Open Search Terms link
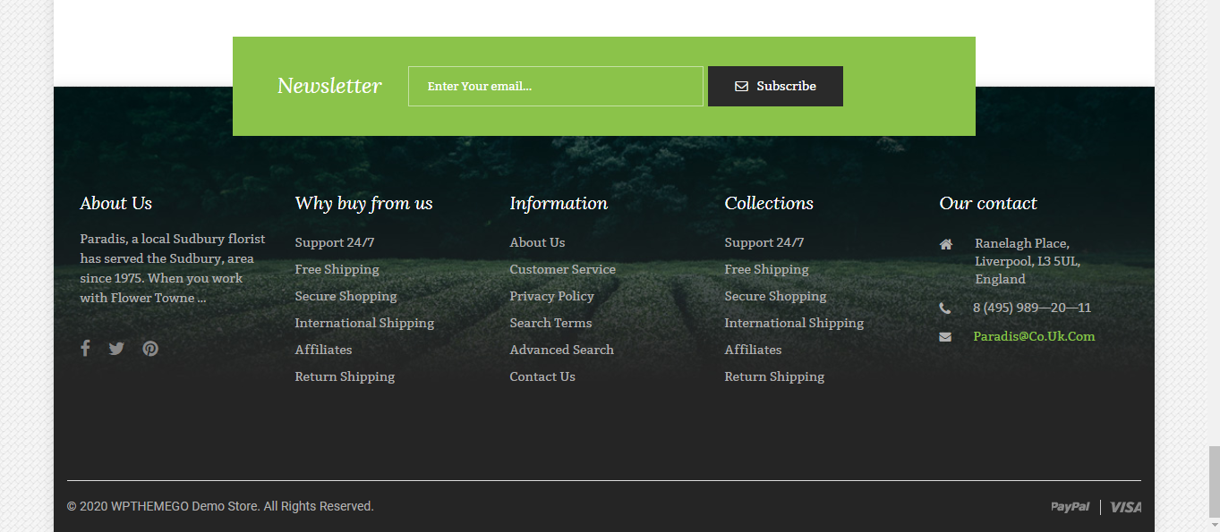 (550, 323)
